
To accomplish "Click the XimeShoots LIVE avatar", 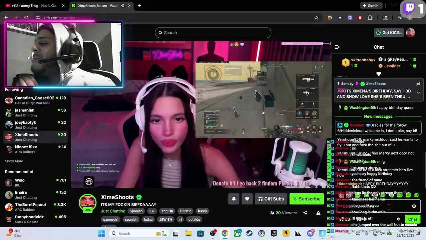I will tap(88, 203).
